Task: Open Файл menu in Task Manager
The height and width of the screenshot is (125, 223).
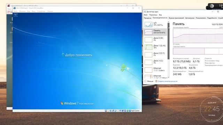Action: pyautogui.click(x=146, y=15)
